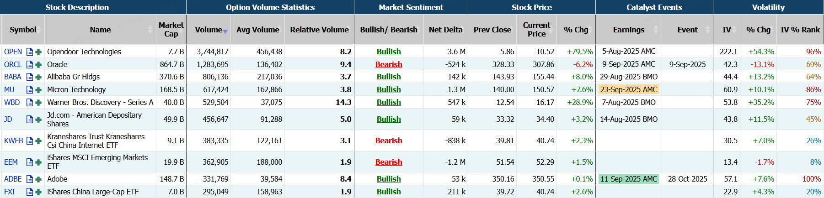Add FXI using the plus icon
The height and width of the screenshot is (198, 824).
coord(38,192)
